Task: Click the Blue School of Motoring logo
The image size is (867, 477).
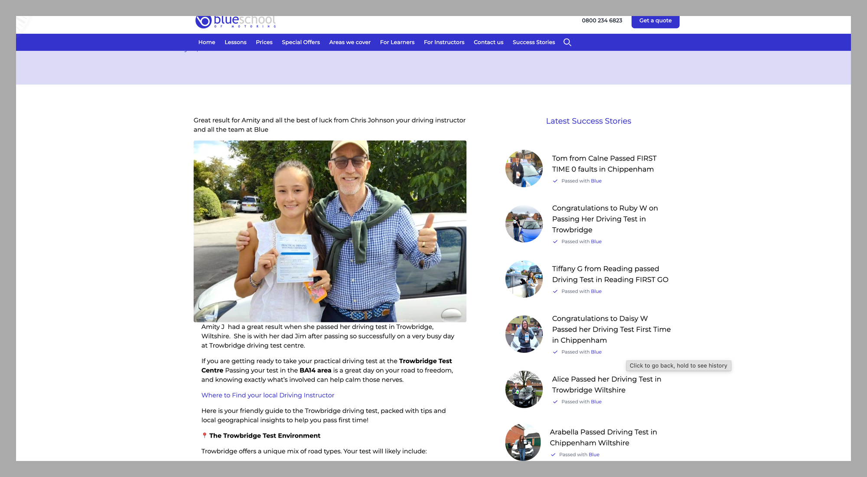Action: coord(236,22)
